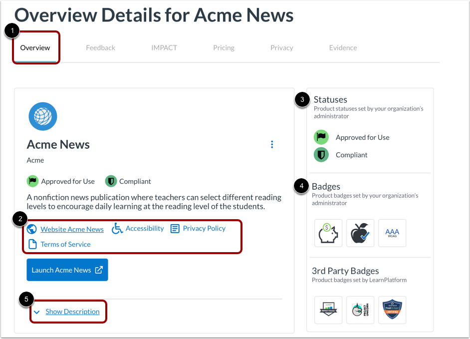The height and width of the screenshot is (339, 470).
Task: Click the globe icon next to Website link
Action: (x=32, y=229)
